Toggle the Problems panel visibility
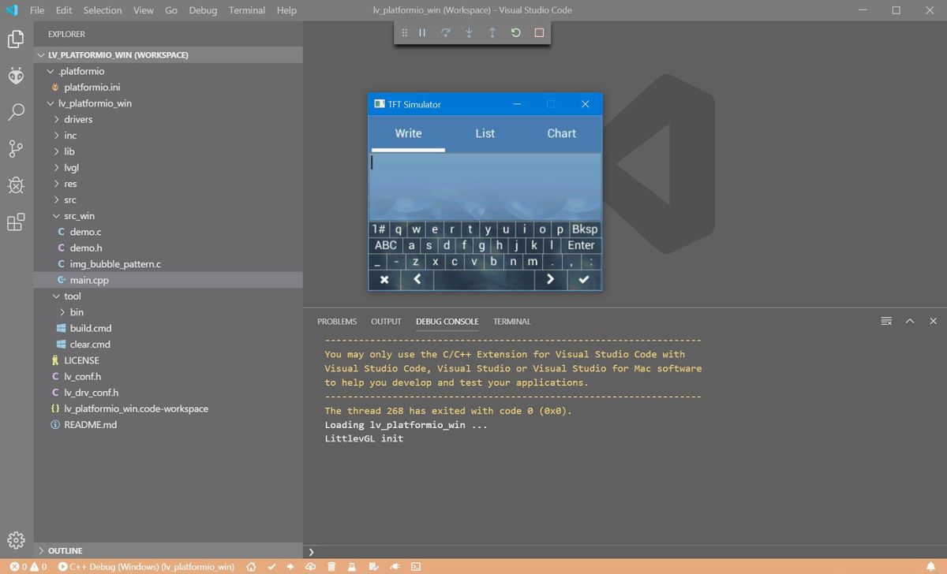This screenshot has width=947, height=574. (336, 321)
